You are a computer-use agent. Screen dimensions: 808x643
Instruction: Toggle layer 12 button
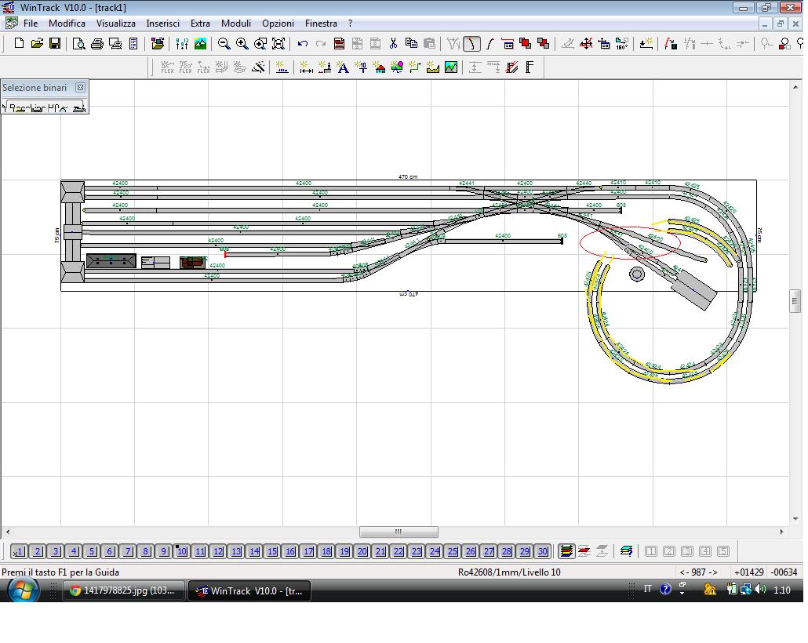click(218, 551)
